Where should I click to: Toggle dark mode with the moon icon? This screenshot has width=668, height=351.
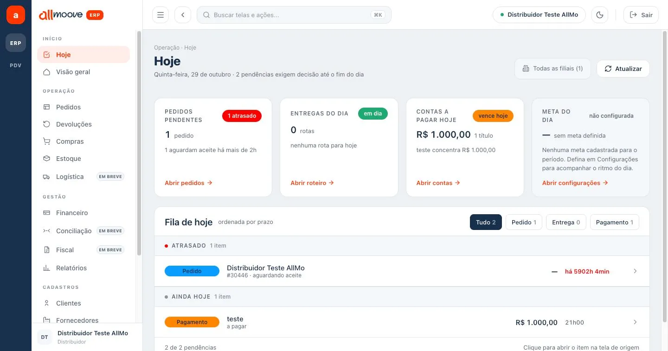(x=600, y=15)
